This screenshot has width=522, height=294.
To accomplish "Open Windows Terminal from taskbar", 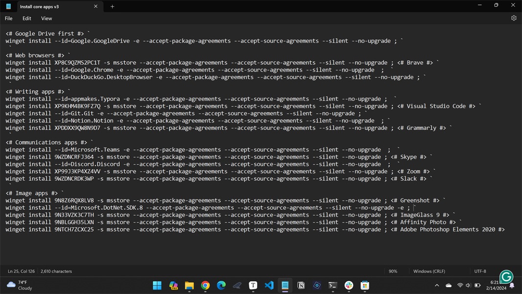I will [332, 285].
